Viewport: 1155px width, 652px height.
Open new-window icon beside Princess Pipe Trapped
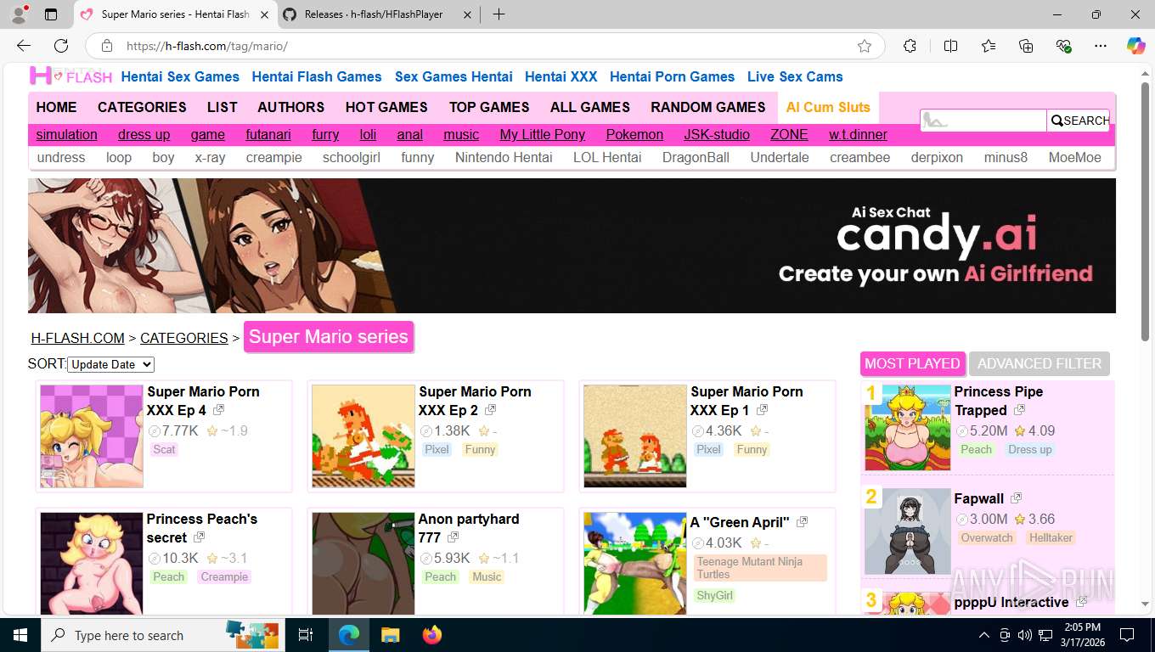pyautogui.click(x=1019, y=410)
